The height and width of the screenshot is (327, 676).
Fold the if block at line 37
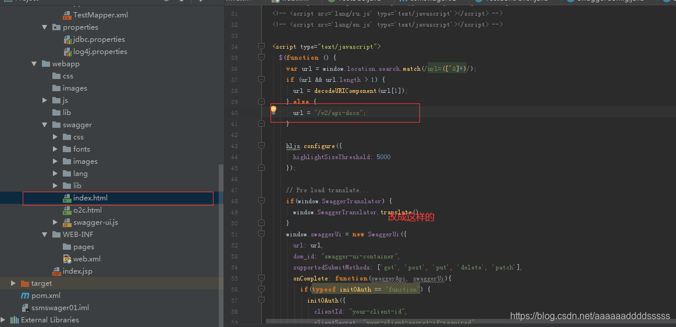point(261,80)
